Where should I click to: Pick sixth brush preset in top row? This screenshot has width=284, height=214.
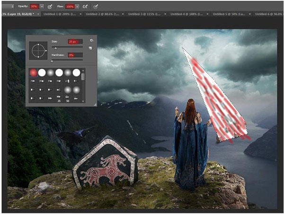click(76, 72)
